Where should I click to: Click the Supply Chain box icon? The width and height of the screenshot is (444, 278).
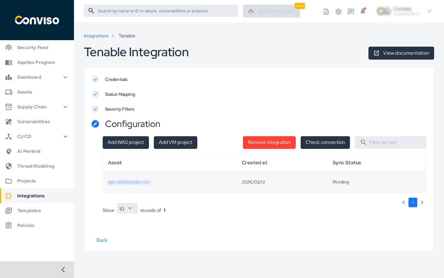(9, 107)
